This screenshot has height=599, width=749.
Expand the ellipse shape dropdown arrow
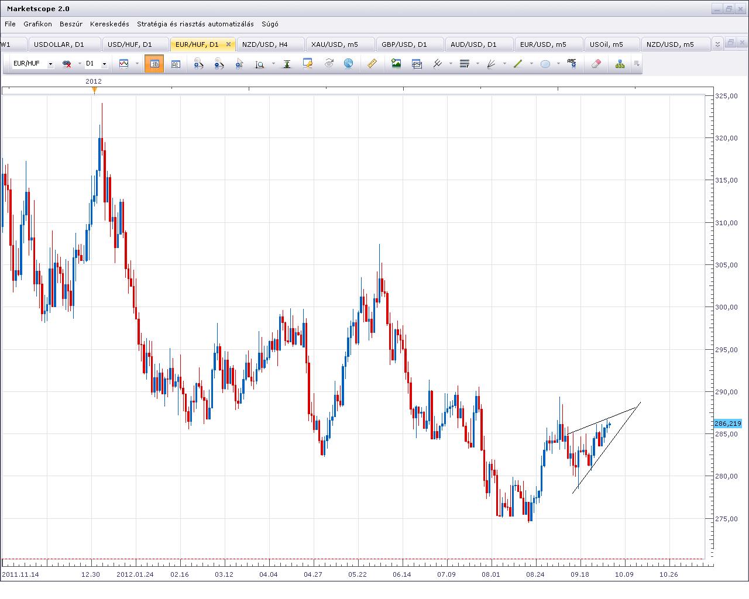[558, 64]
